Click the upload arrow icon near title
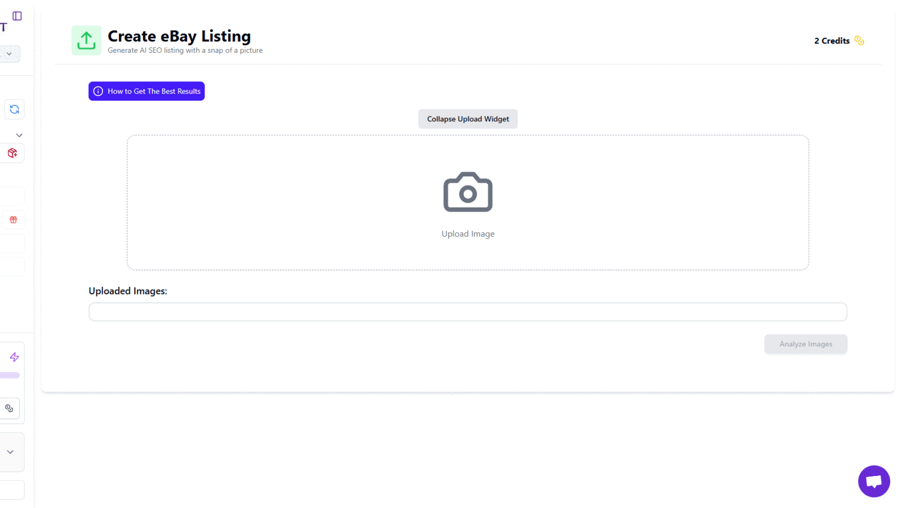Viewport: 903px width, 508px height. tap(86, 40)
